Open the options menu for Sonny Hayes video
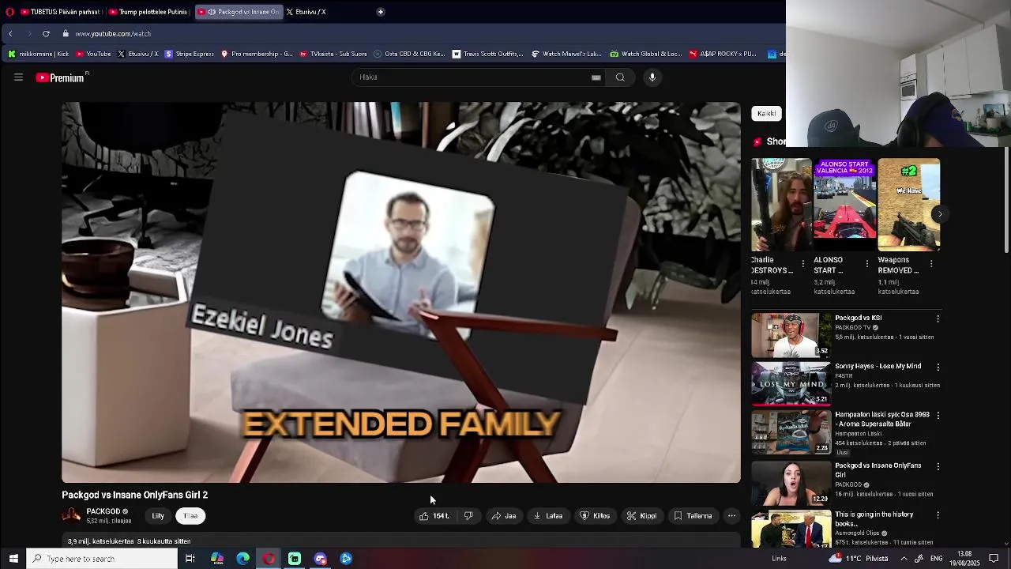 938,367
